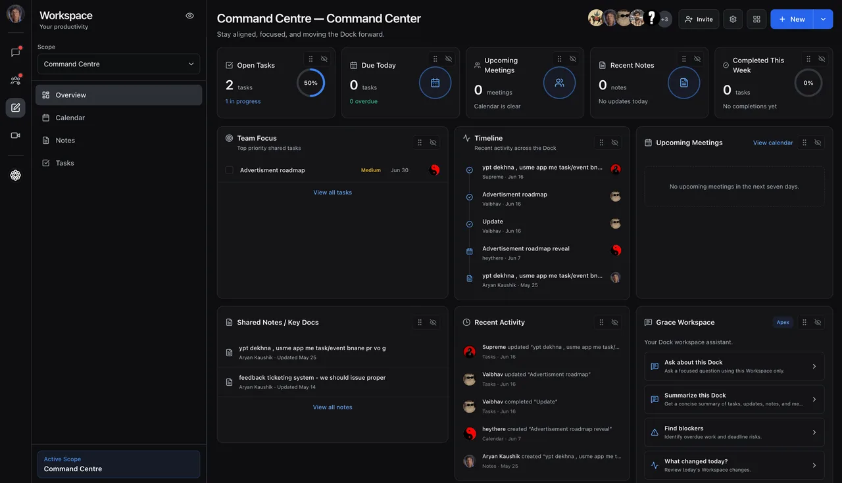Image resolution: width=842 pixels, height=483 pixels.
Task: Click the Upcoming Meetings people circle icon
Action: point(559,83)
